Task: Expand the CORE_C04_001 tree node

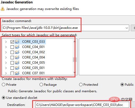Action: coord(6,47)
